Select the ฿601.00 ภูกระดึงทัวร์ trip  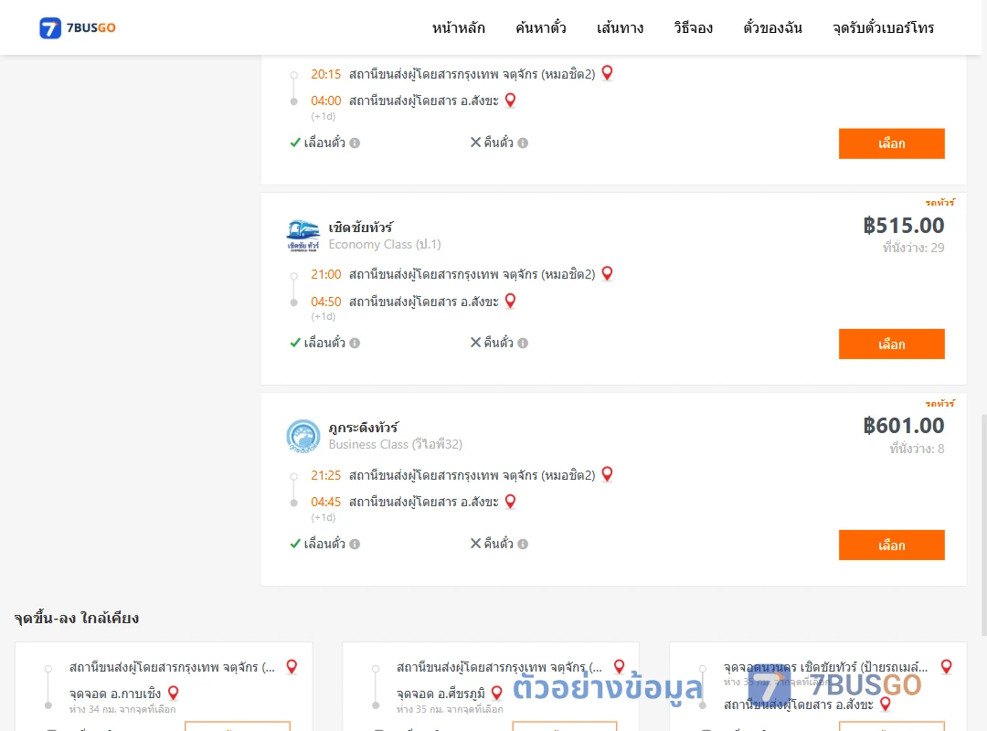pos(891,545)
